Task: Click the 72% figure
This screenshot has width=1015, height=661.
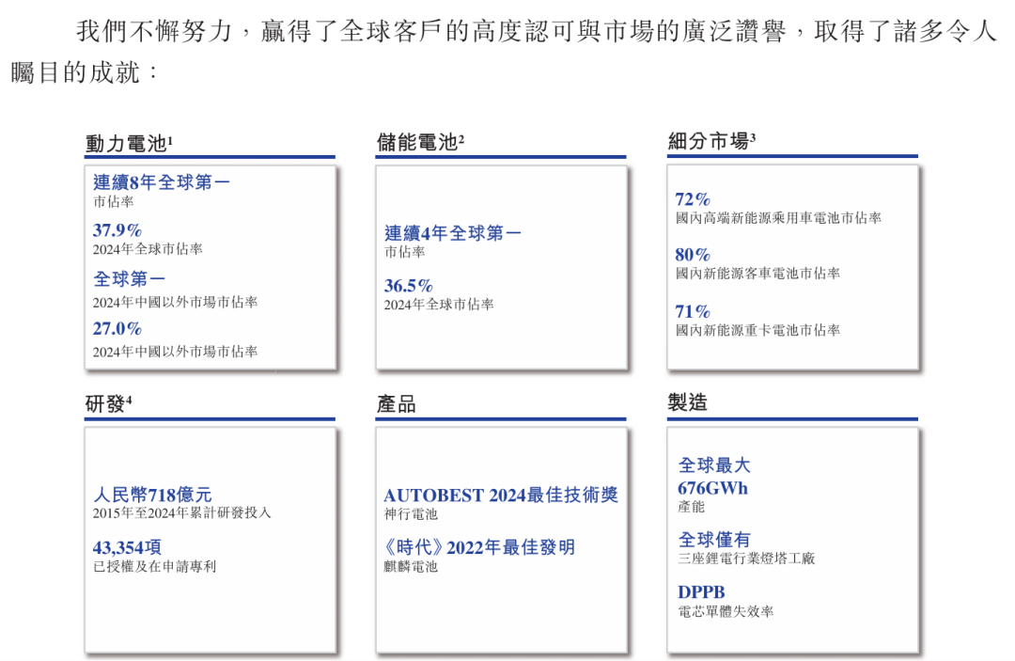Action: (x=693, y=199)
